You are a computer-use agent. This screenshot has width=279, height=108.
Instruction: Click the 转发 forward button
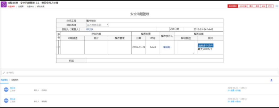(x=263, y=6)
